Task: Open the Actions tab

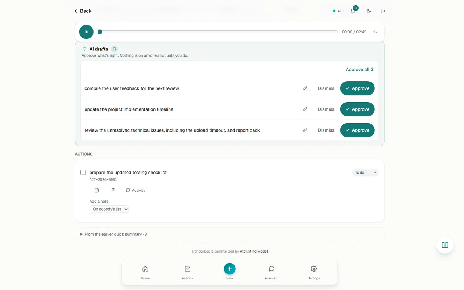Action: [187, 273]
